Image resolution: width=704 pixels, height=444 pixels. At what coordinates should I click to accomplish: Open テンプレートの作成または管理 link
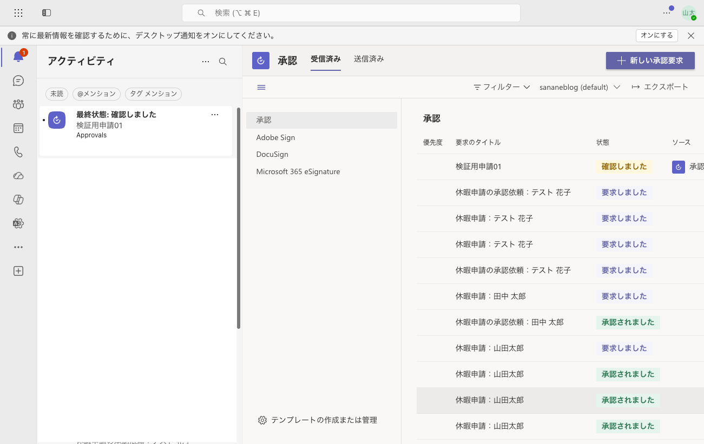pos(324,420)
